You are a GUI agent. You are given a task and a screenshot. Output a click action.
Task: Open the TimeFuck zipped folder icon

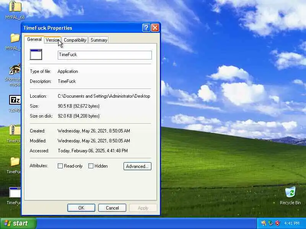(15, 130)
